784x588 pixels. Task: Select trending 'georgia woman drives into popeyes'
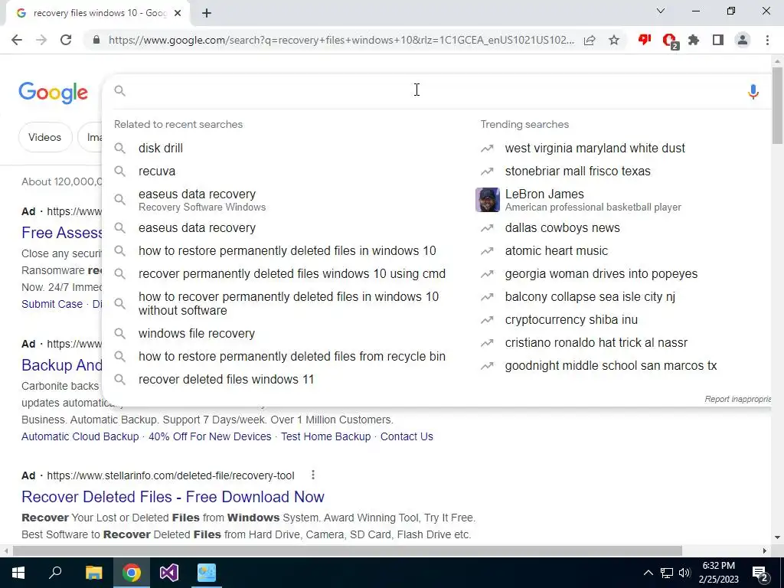pos(601,273)
